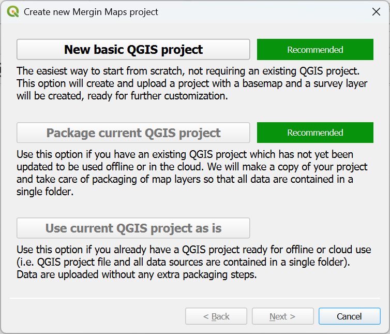The height and width of the screenshot is (334, 390).
Task: Click empty title bar area beside the title
Action: pyautogui.click(x=259, y=11)
